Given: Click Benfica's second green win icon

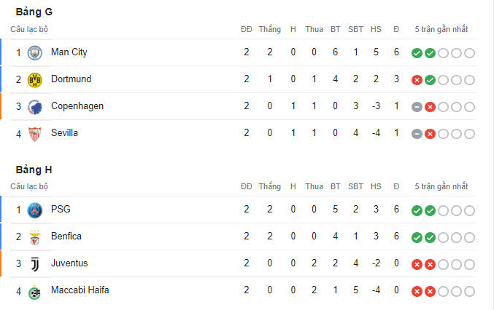Looking at the screenshot, I should tap(430, 237).
